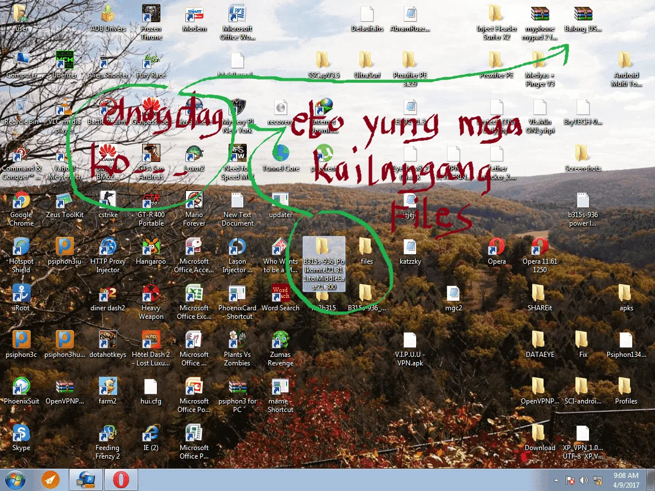Open the orange paper-plane taskbar icon
The width and height of the screenshot is (655, 491).
51,480
